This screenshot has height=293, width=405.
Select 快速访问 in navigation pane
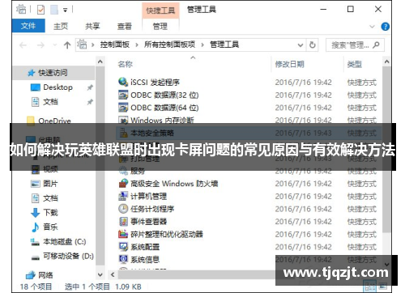point(53,73)
